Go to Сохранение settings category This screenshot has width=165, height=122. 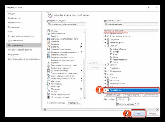pos(24,27)
